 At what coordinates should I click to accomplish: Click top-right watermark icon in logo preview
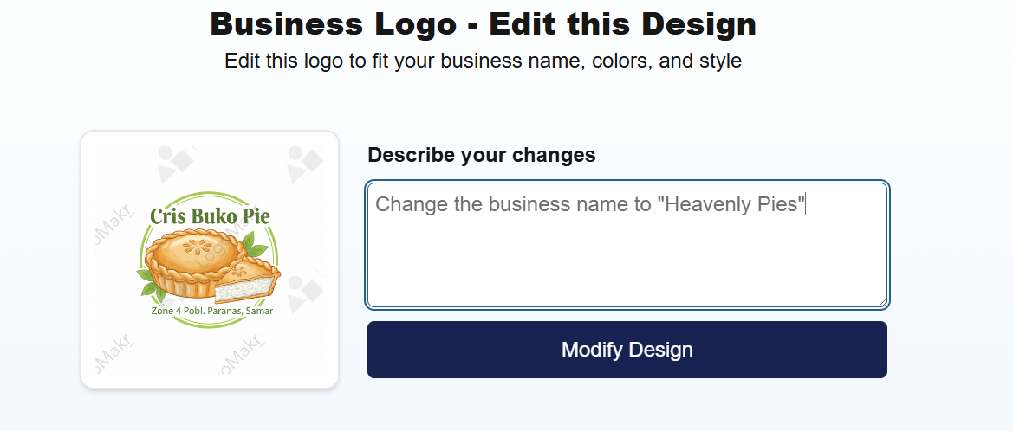[302, 164]
